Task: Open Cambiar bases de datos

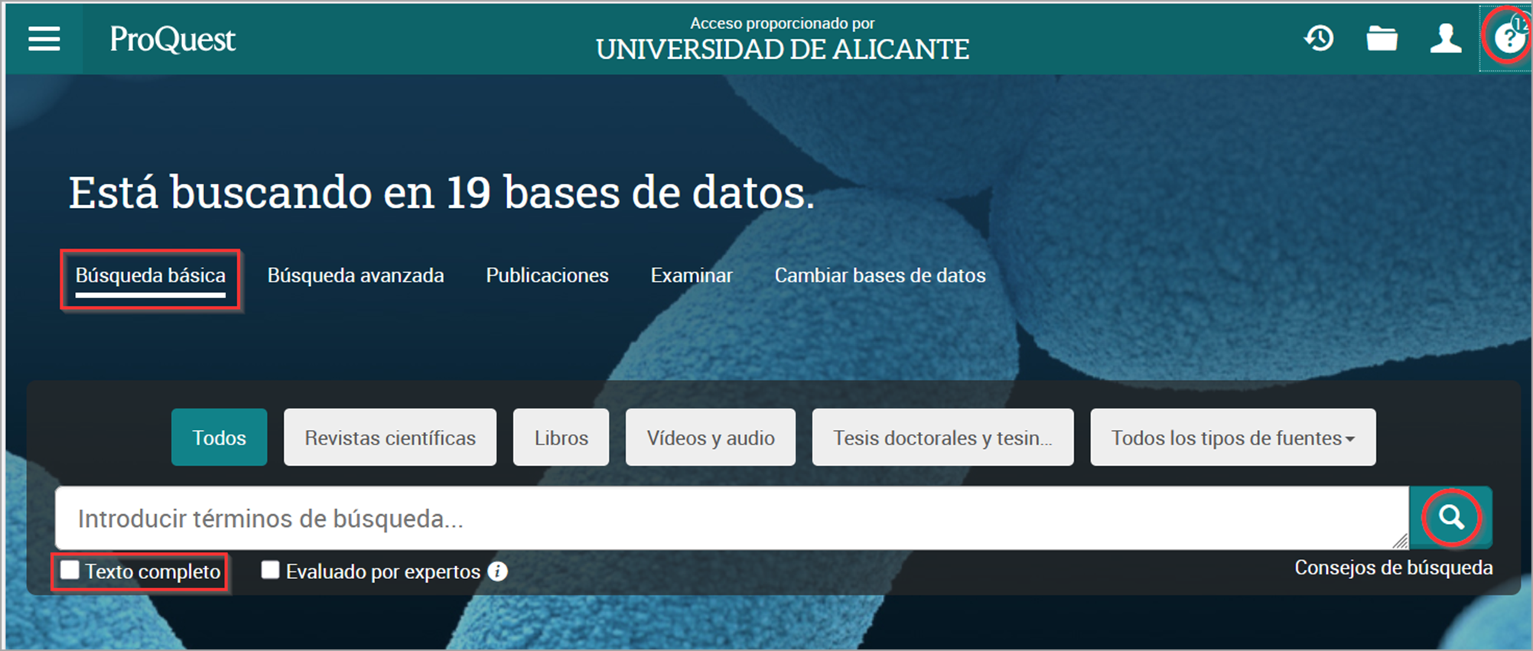Action: [880, 275]
